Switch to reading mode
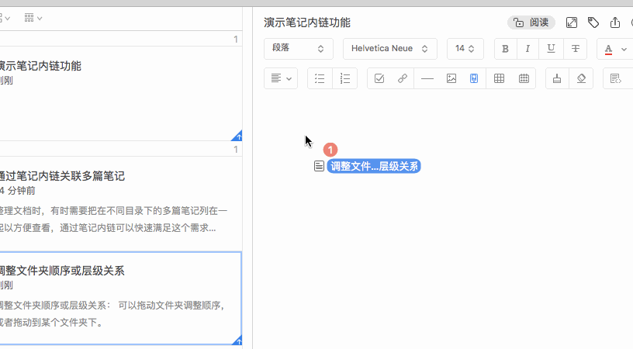Image resolution: width=633 pixels, height=349 pixels. point(531,22)
